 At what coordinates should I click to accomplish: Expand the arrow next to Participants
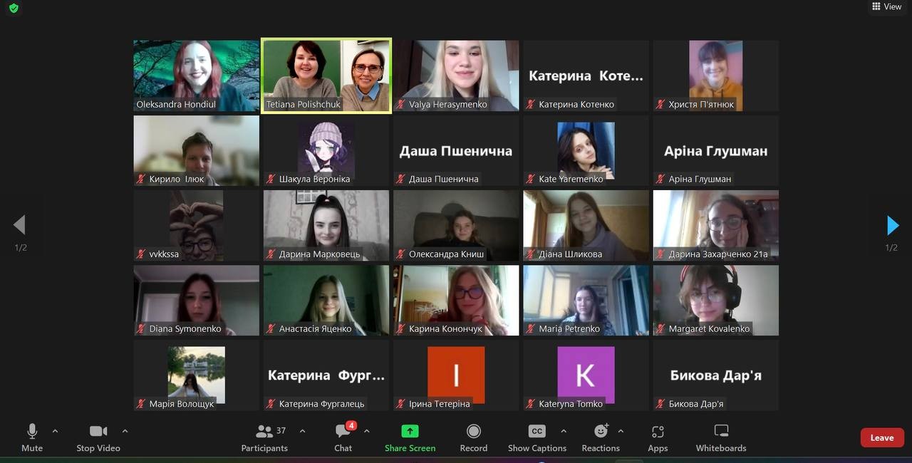302,431
